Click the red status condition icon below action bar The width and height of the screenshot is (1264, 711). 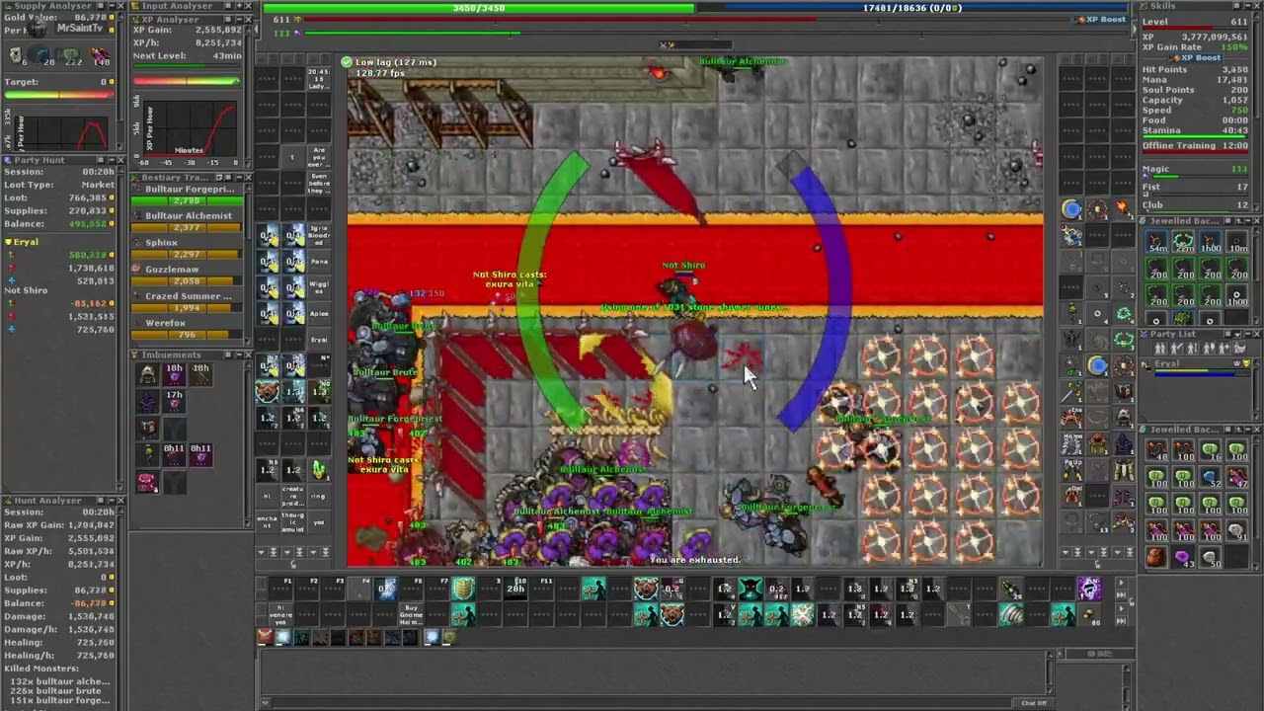click(265, 637)
